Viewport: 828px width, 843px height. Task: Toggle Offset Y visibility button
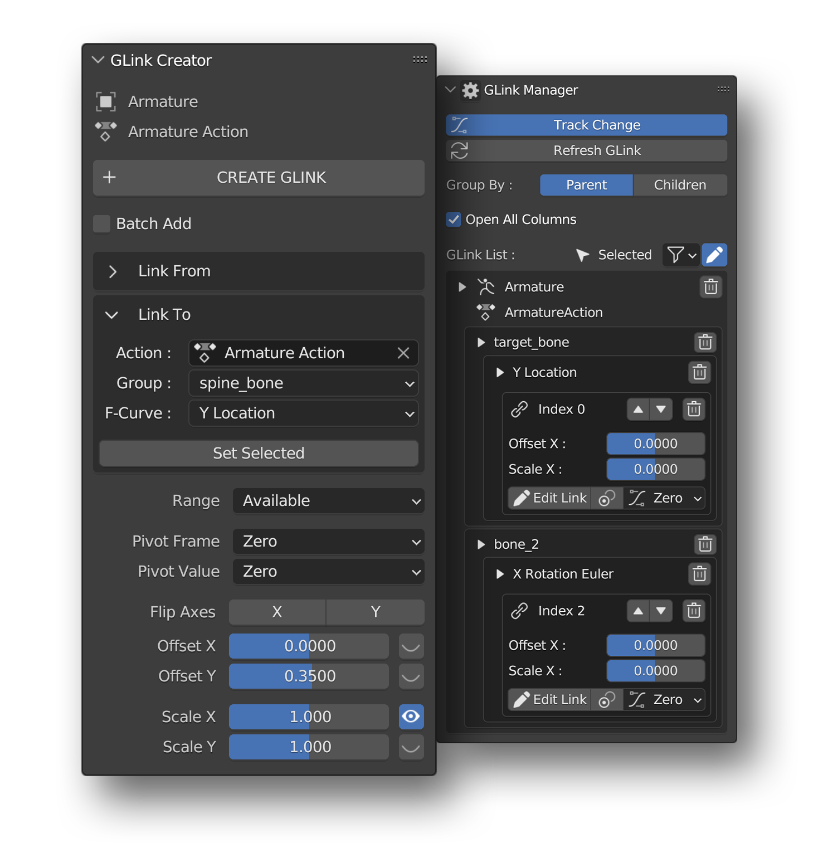[411, 676]
